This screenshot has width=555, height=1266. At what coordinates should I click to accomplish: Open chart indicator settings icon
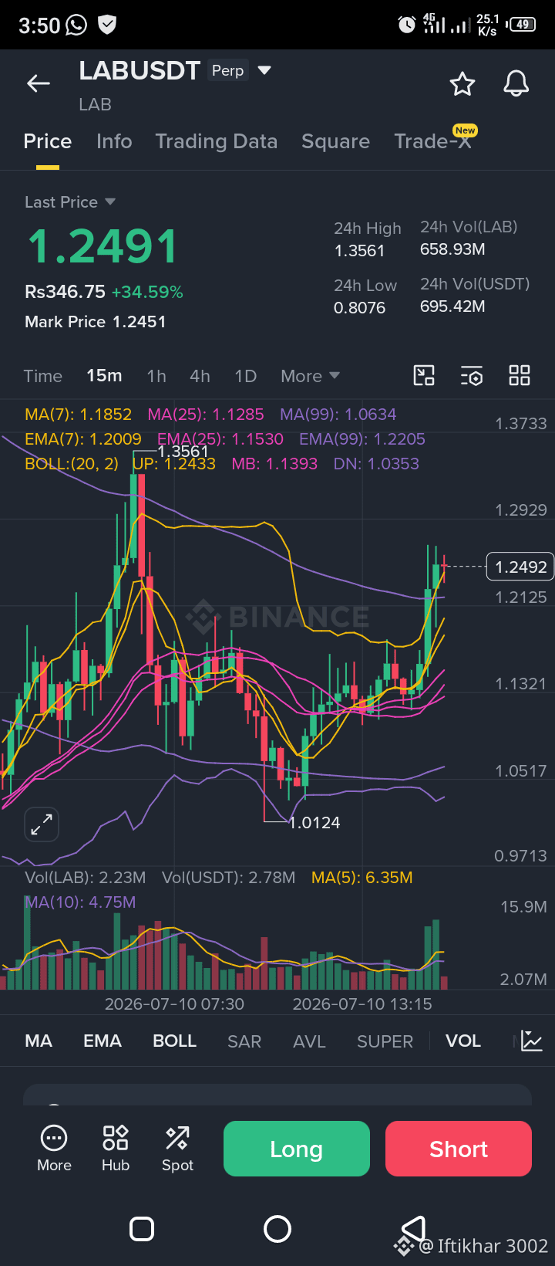click(x=472, y=375)
